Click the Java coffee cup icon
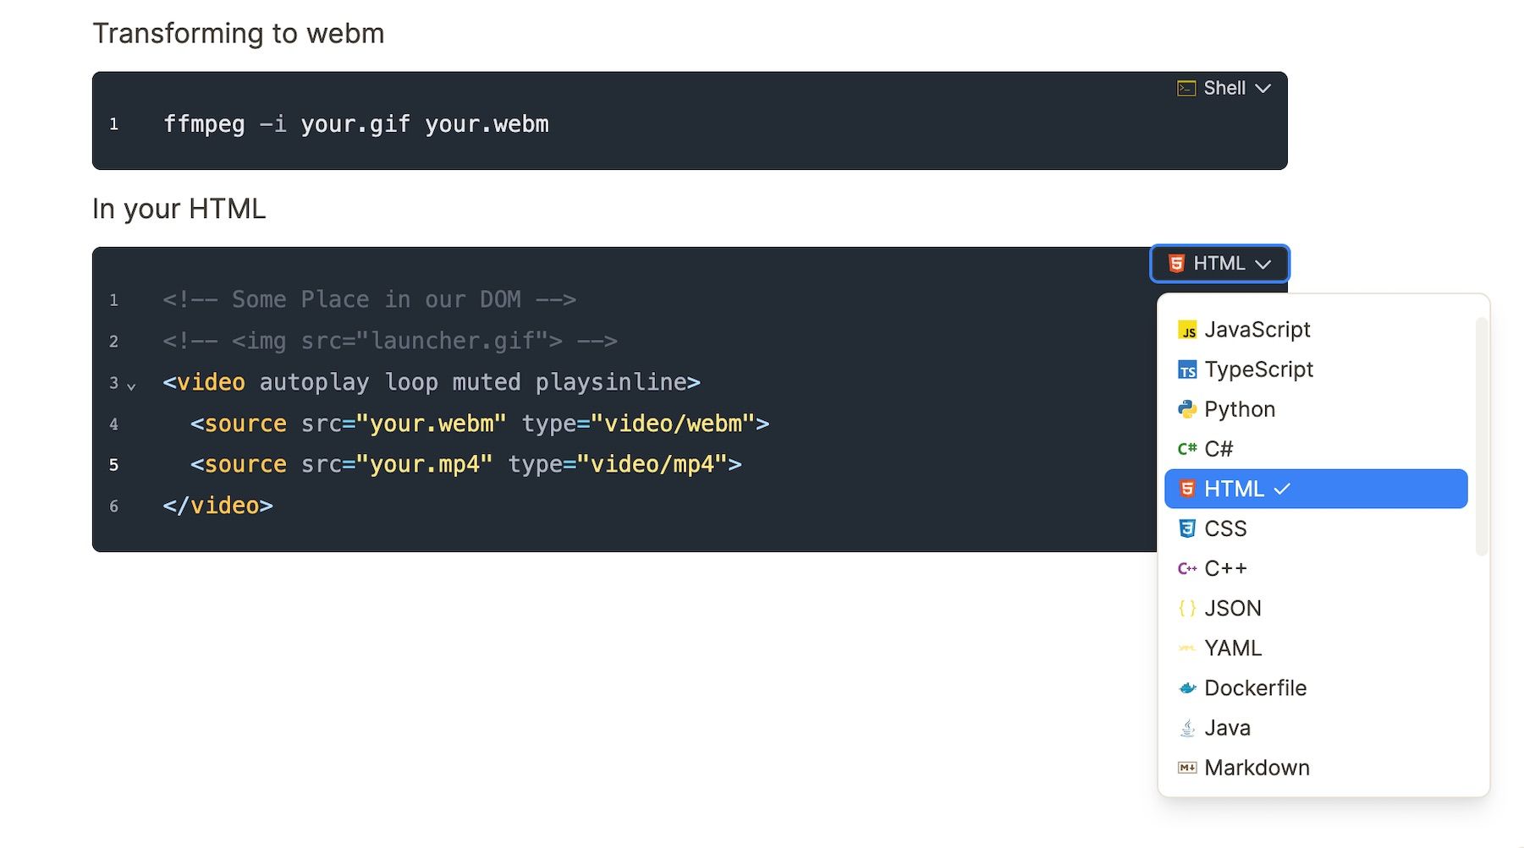Image resolution: width=1524 pixels, height=848 pixels. coord(1187,728)
